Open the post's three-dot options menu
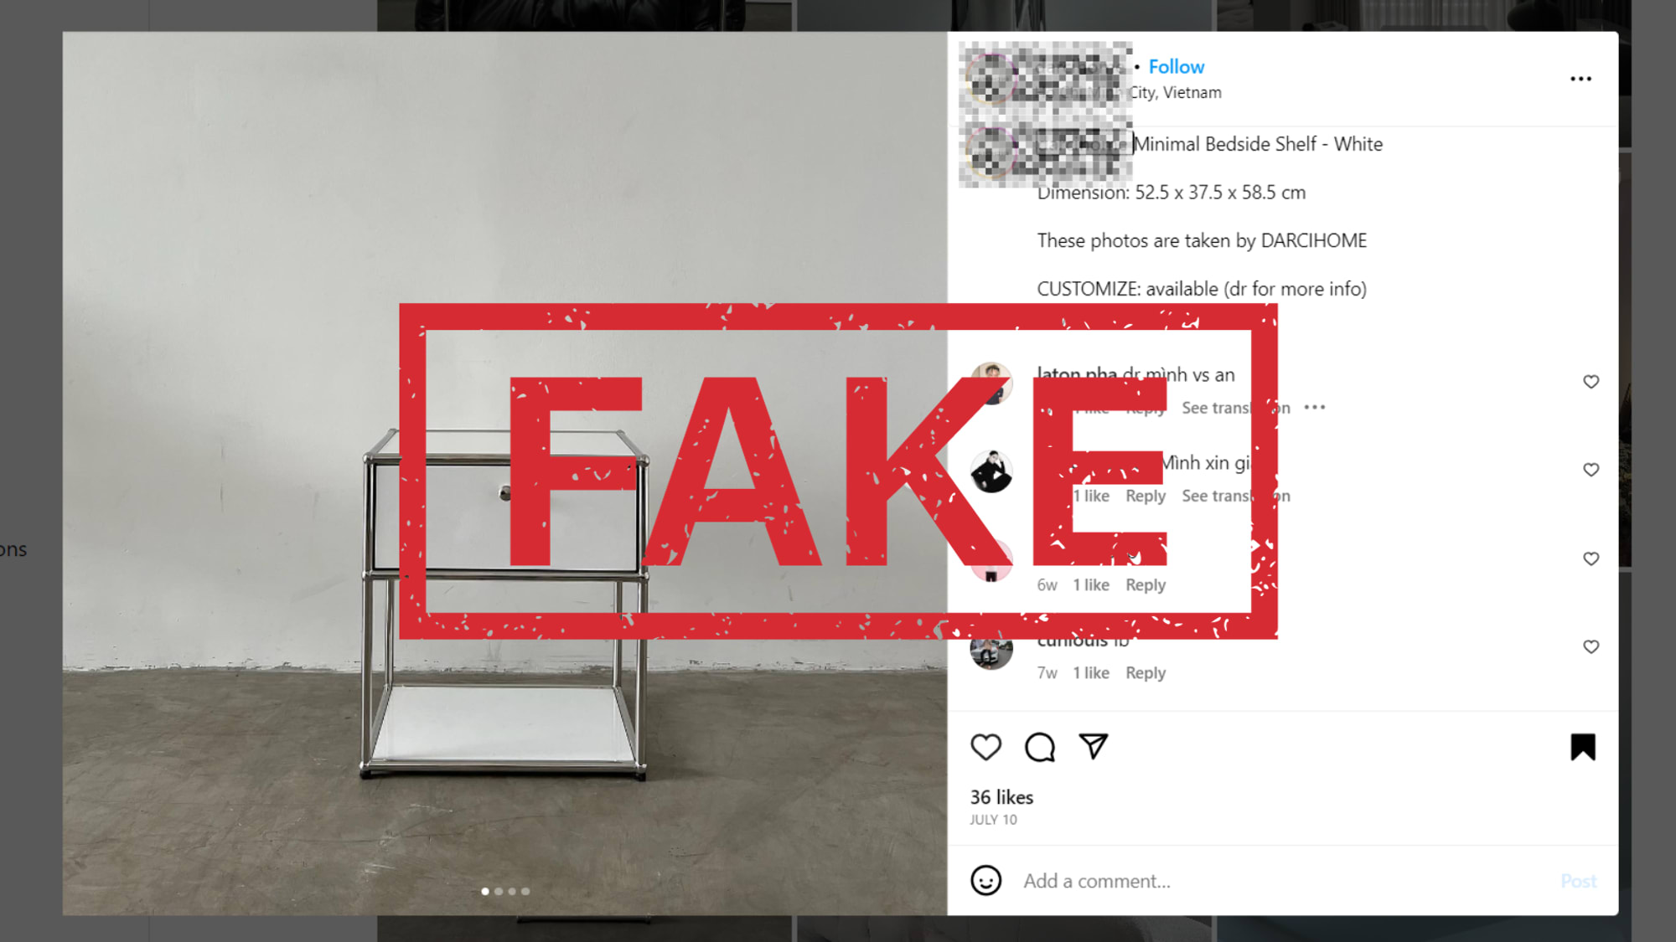Image resolution: width=1676 pixels, height=942 pixels. coord(1580,79)
